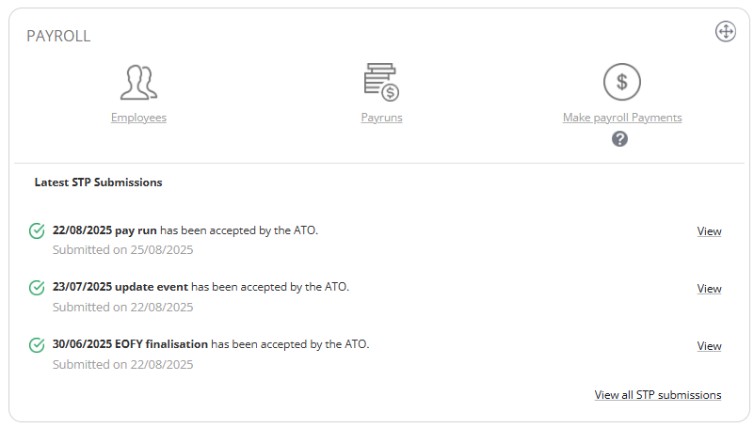Open the help question mark icon
The height and width of the screenshot is (428, 754).
[x=619, y=139]
